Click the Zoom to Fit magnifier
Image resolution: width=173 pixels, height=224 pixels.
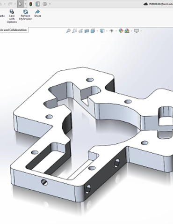click(68, 31)
